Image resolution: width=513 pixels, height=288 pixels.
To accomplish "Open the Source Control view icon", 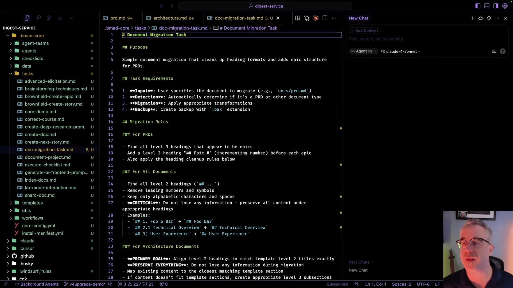I will pos(49,18).
